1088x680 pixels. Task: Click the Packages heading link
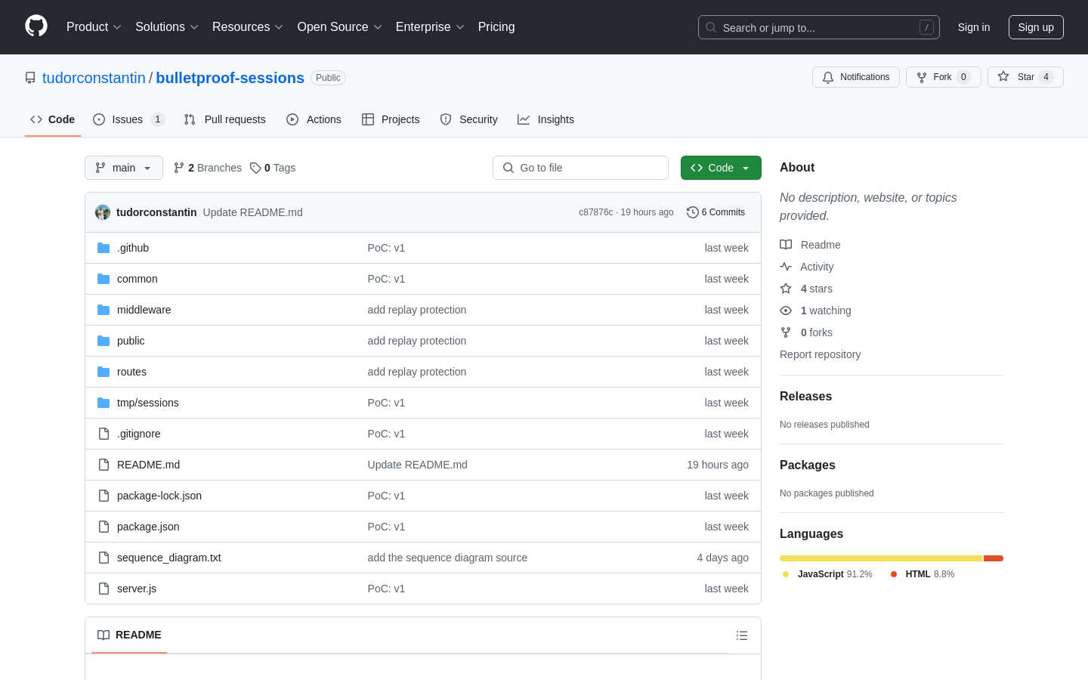(x=807, y=465)
